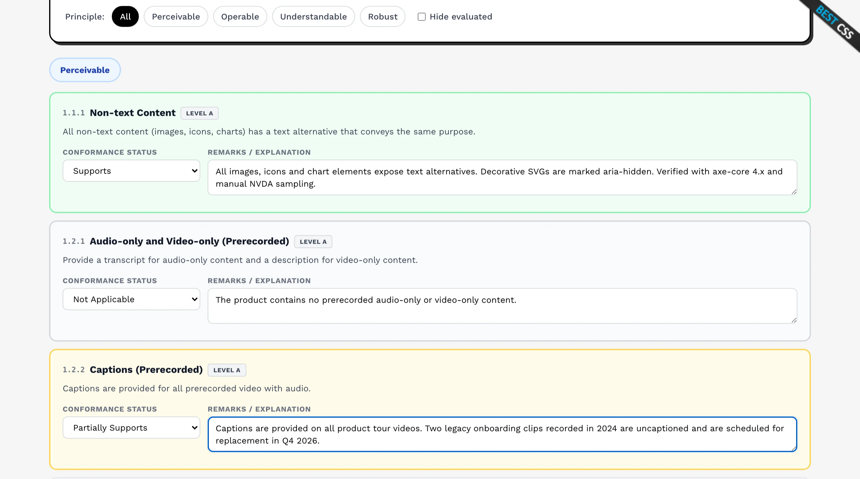Click LEVEL A badge beside Non-text Content
This screenshot has height=479, width=860.
200,113
